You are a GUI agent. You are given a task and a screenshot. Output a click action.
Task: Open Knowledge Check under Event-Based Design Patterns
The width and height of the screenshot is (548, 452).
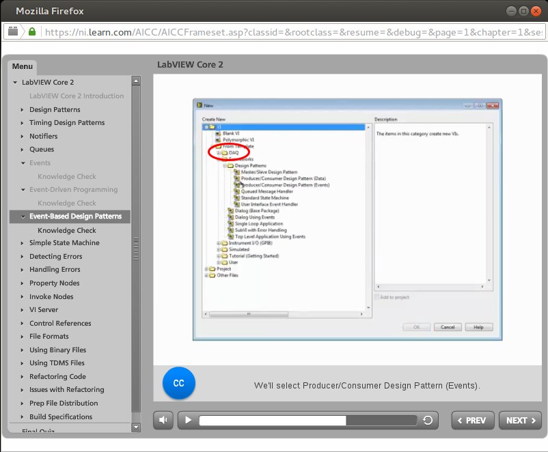pyautogui.click(x=67, y=230)
